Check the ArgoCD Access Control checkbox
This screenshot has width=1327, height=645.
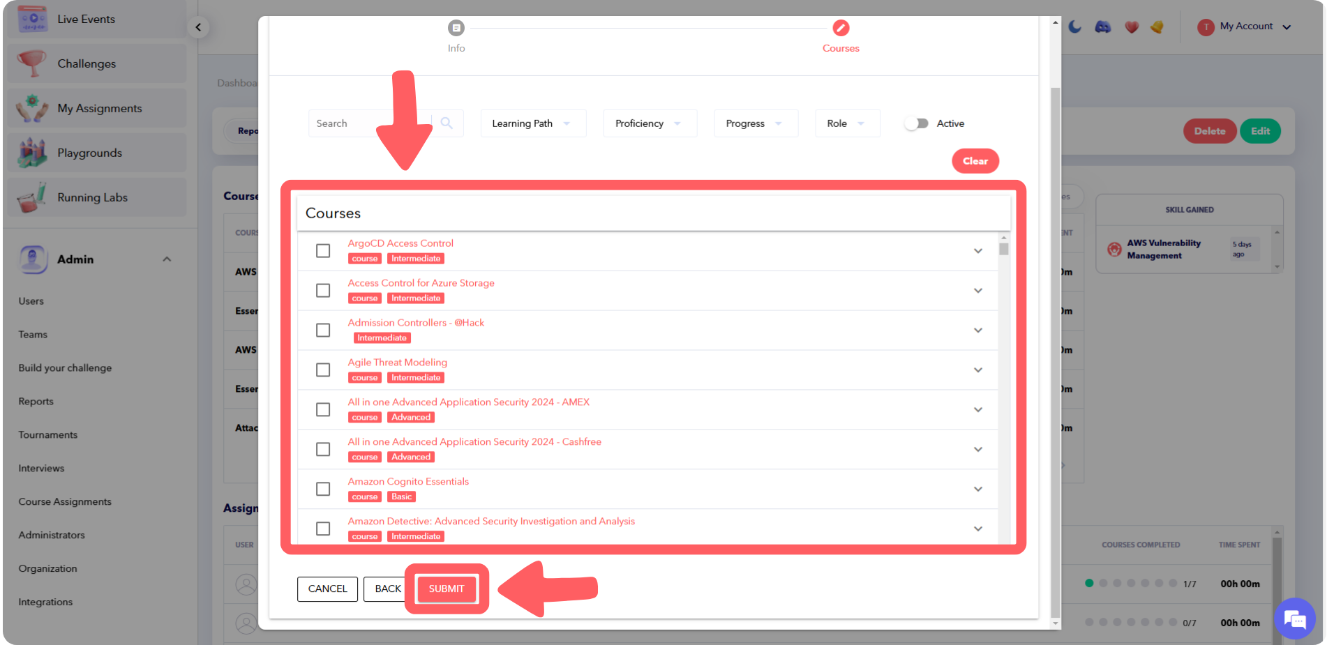click(322, 250)
